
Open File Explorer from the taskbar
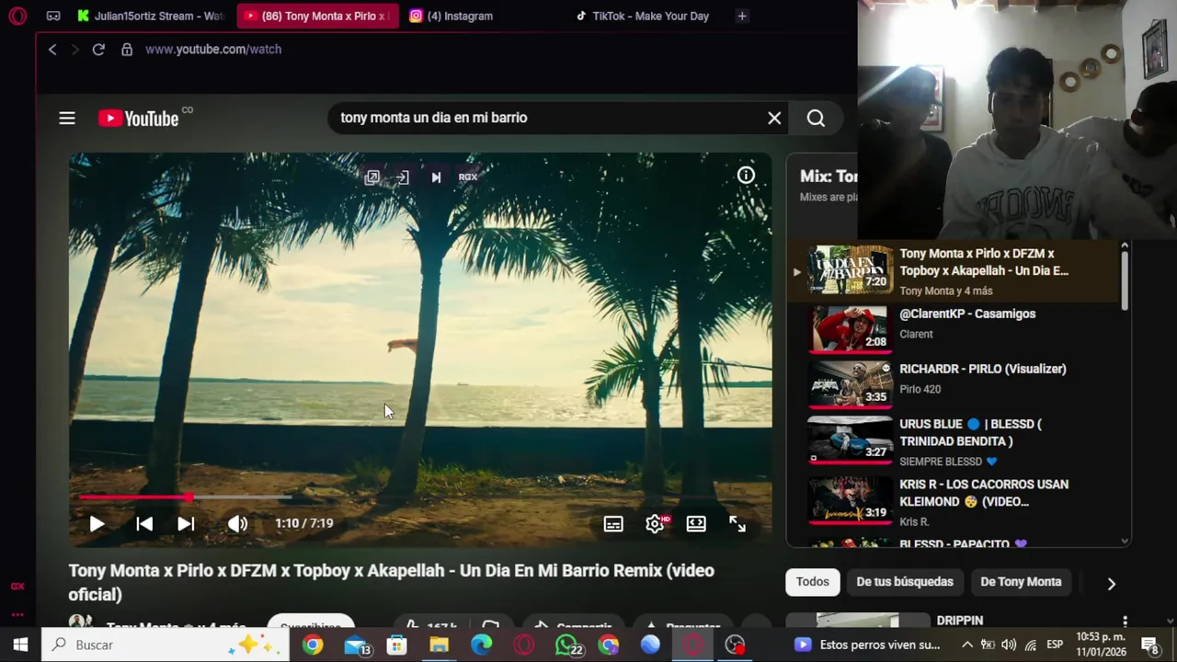[x=439, y=645]
